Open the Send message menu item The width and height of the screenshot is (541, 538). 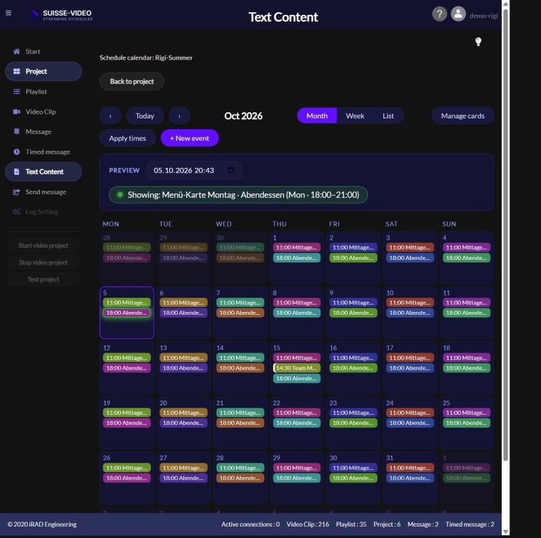(x=43, y=192)
